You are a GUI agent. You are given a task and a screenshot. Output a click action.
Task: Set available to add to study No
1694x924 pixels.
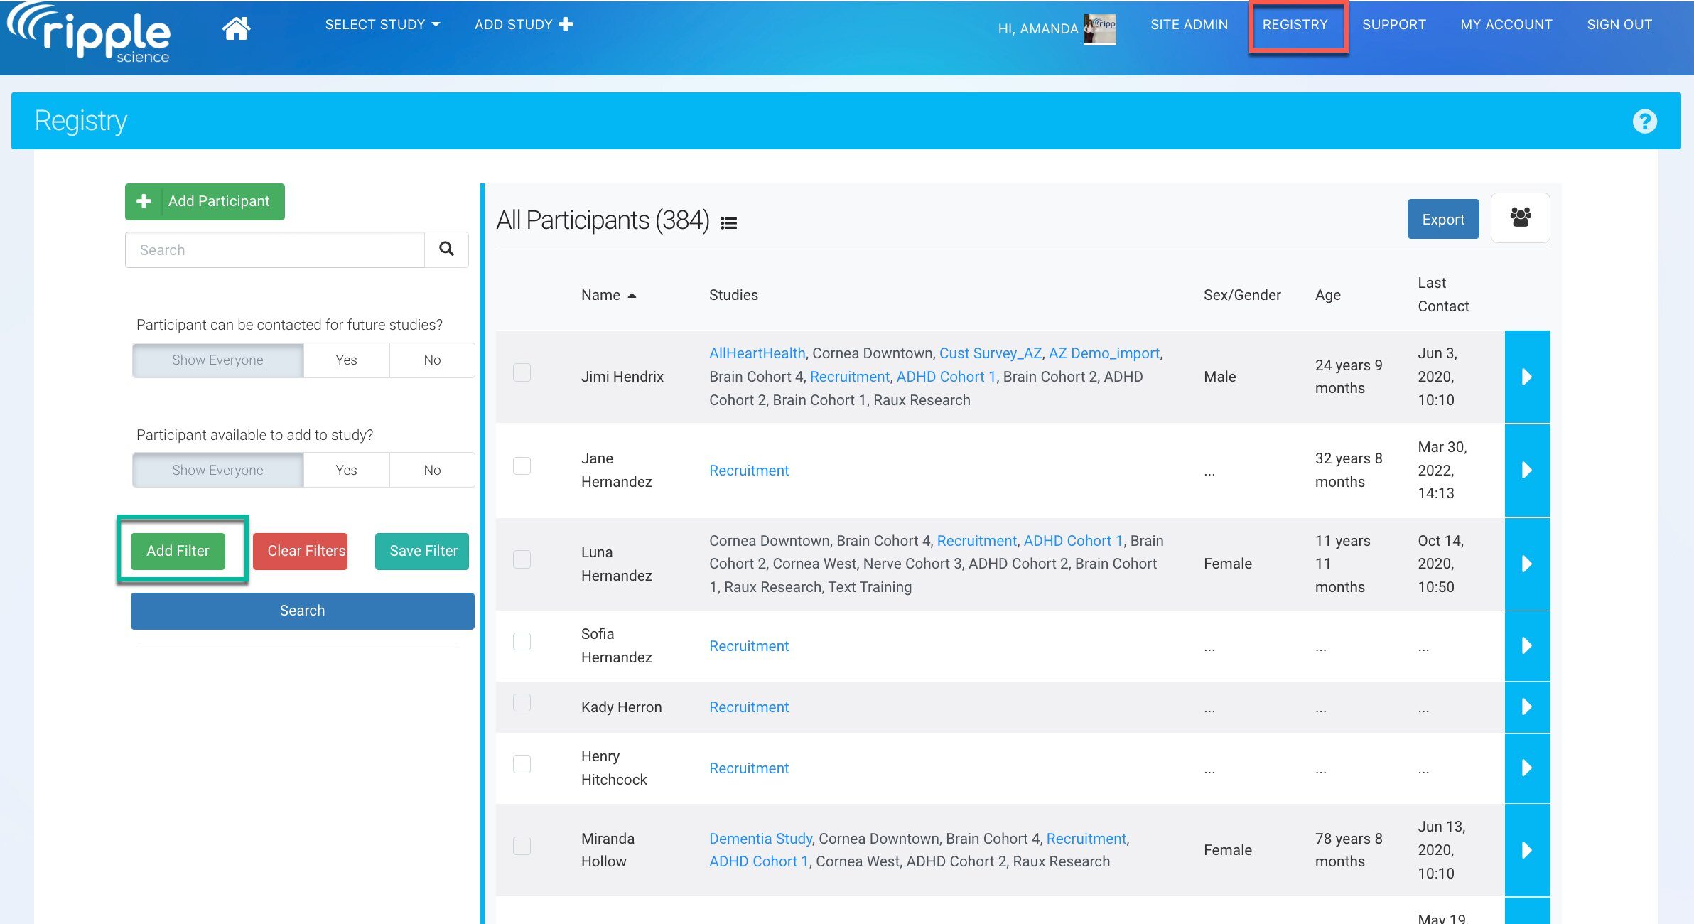432,470
